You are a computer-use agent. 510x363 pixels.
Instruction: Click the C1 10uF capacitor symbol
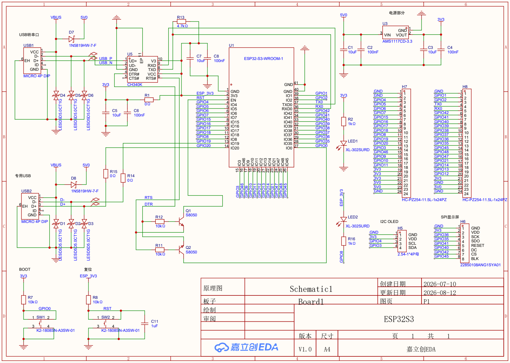[x=343, y=50]
